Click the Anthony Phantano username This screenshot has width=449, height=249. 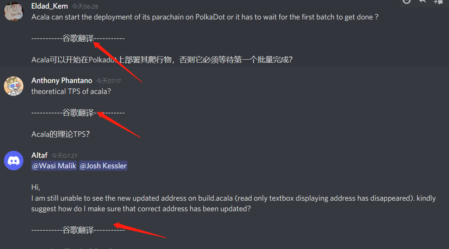point(62,81)
